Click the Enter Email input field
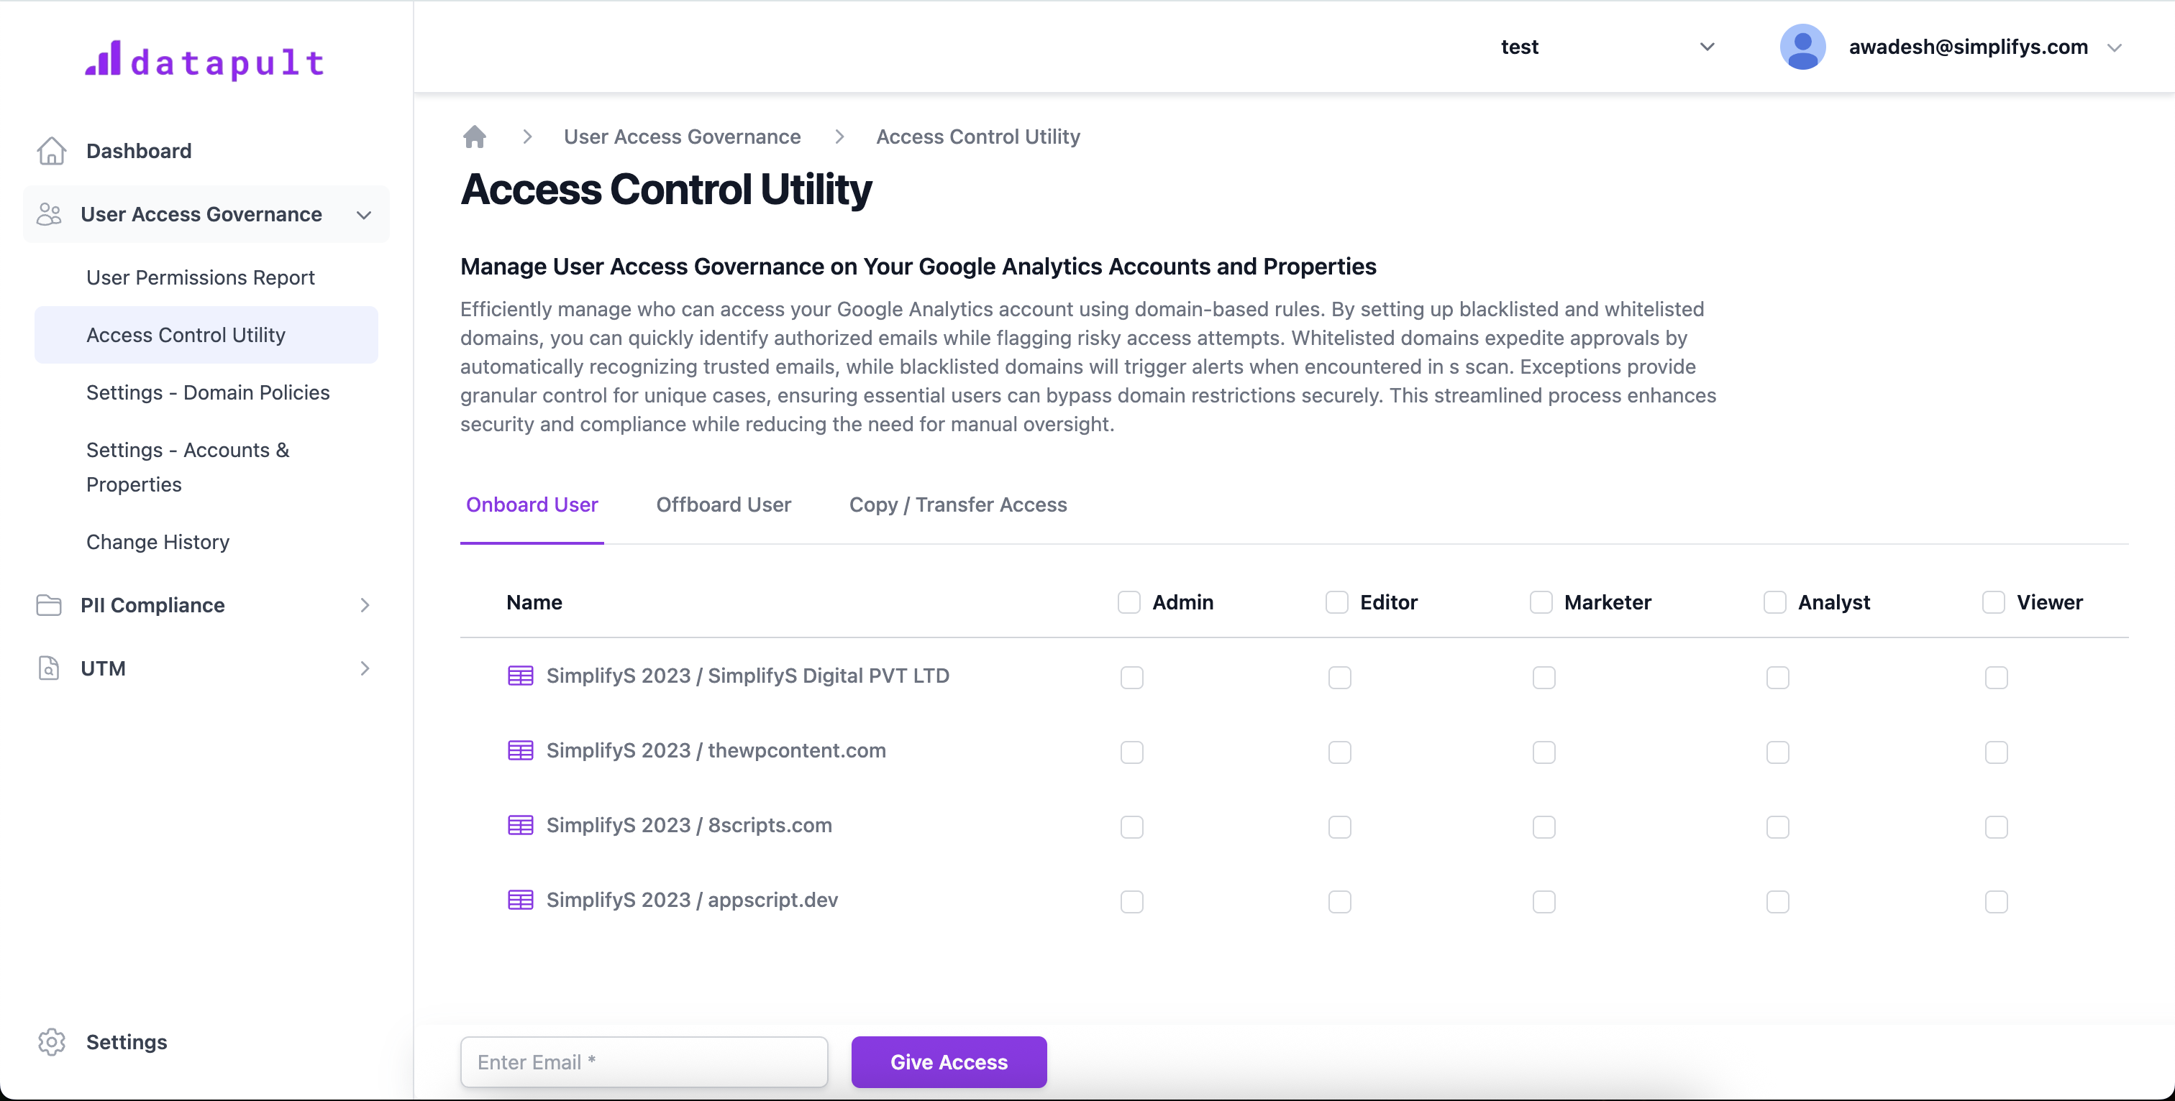Viewport: 2175px width, 1101px height. click(644, 1062)
